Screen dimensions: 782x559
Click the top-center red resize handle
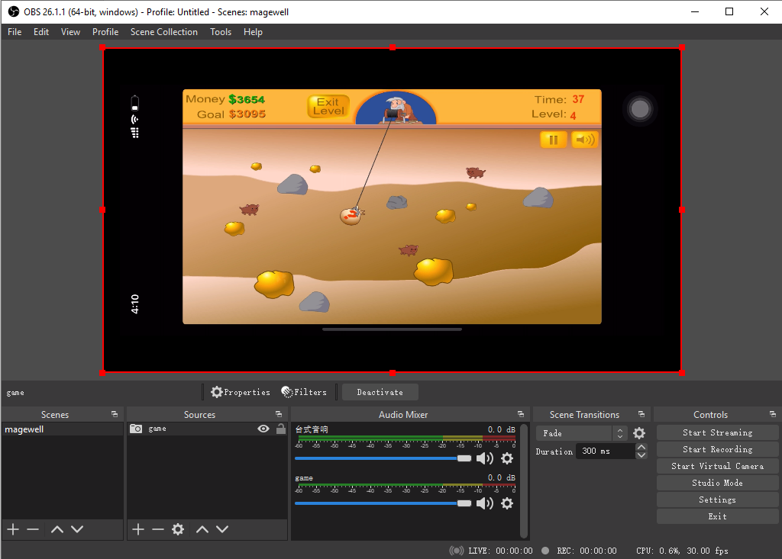point(393,47)
